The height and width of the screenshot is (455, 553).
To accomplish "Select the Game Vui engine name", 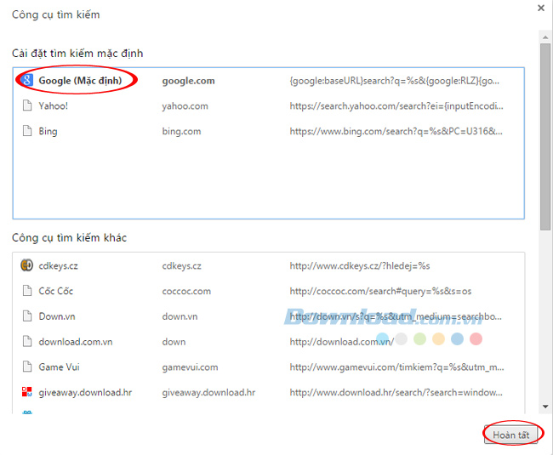I will pyautogui.click(x=59, y=367).
